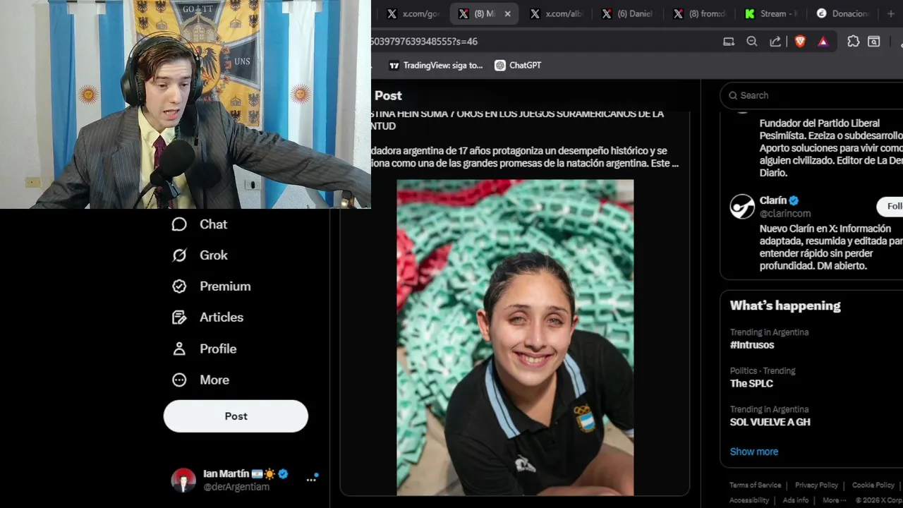This screenshot has height=508, width=903.
Task: Click the Articles document icon
Action: (x=179, y=317)
